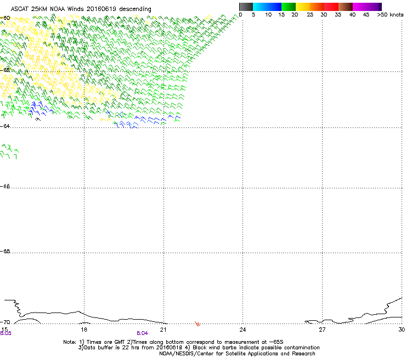Click the '>50 knots' legend label

(390, 15)
